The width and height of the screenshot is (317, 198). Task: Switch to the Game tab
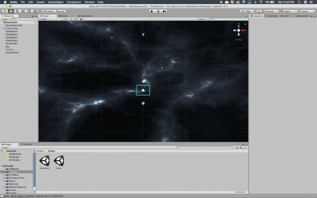coord(63,16)
